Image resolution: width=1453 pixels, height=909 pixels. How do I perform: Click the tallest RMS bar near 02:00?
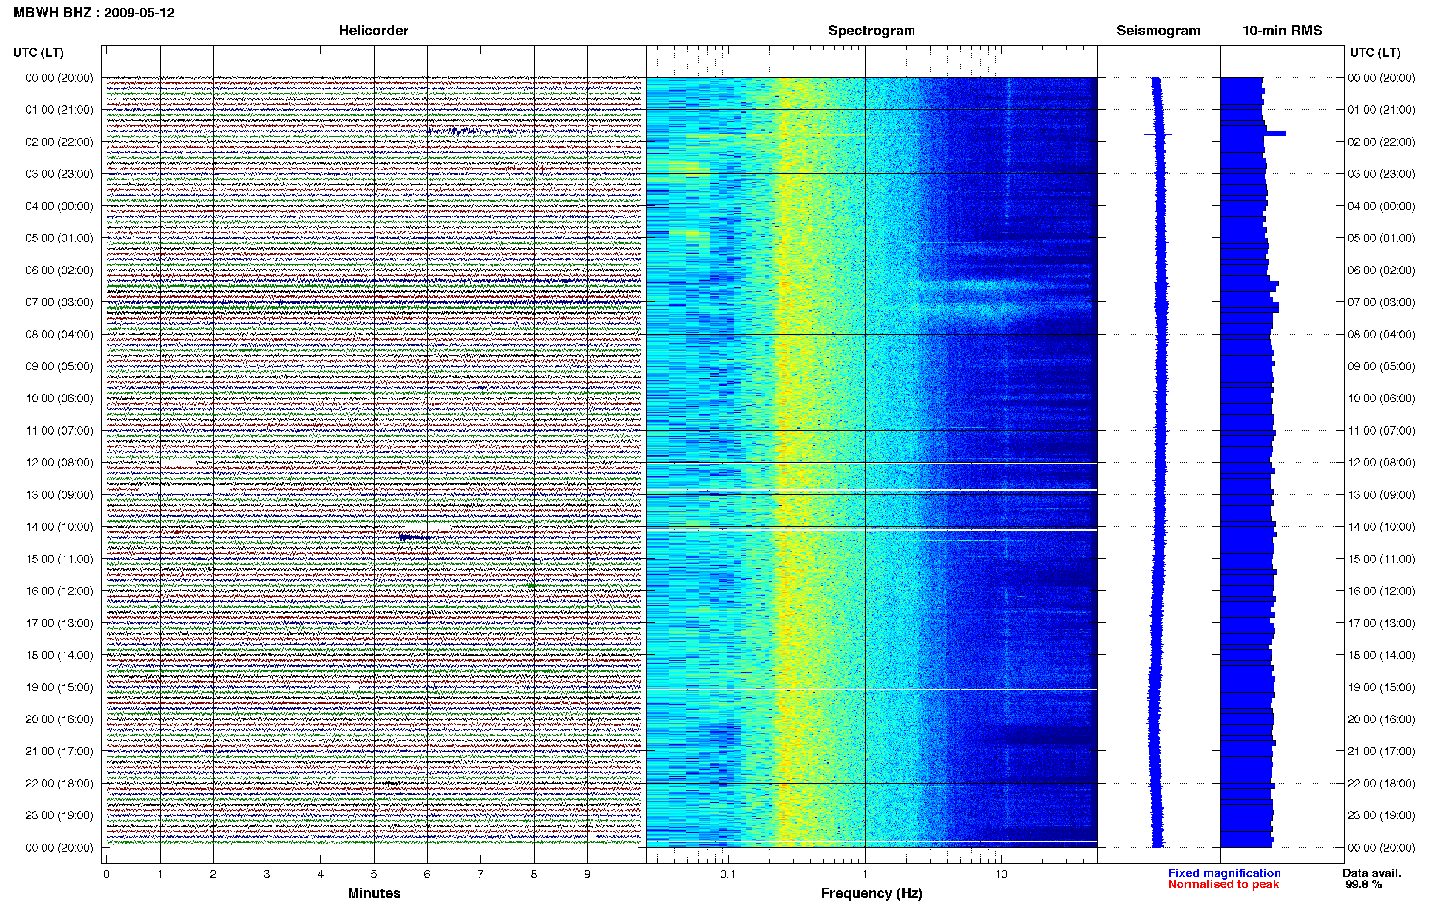(1253, 134)
